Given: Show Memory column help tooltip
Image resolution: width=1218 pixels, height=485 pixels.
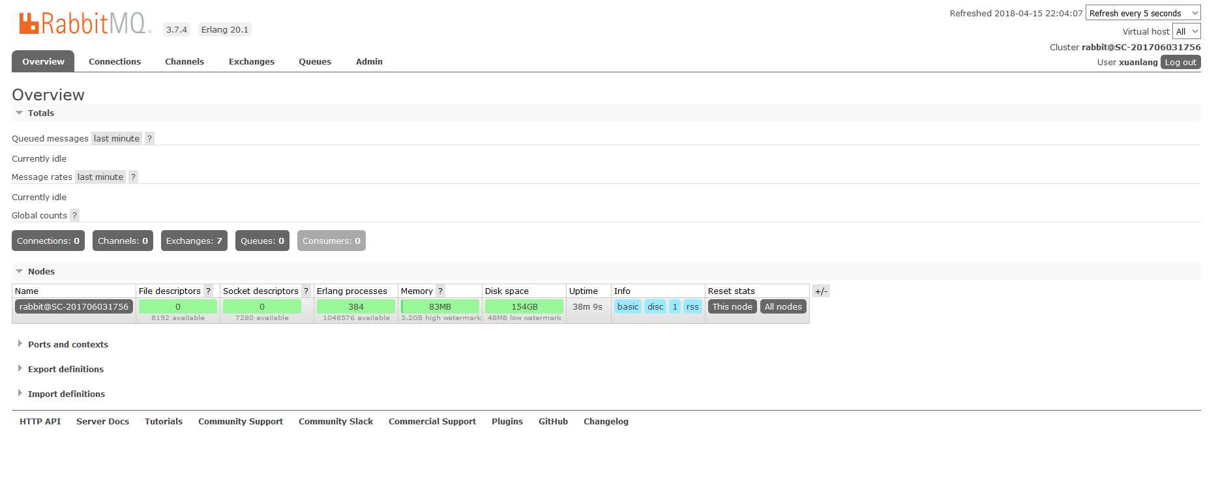Looking at the screenshot, I should 440,291.
